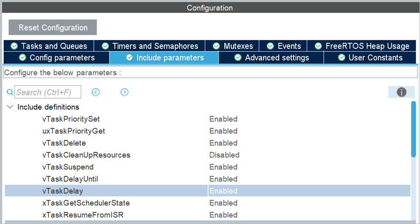Open the Tasks and Queues tab
Screen dimensions: 420x224
coord(49,46)
